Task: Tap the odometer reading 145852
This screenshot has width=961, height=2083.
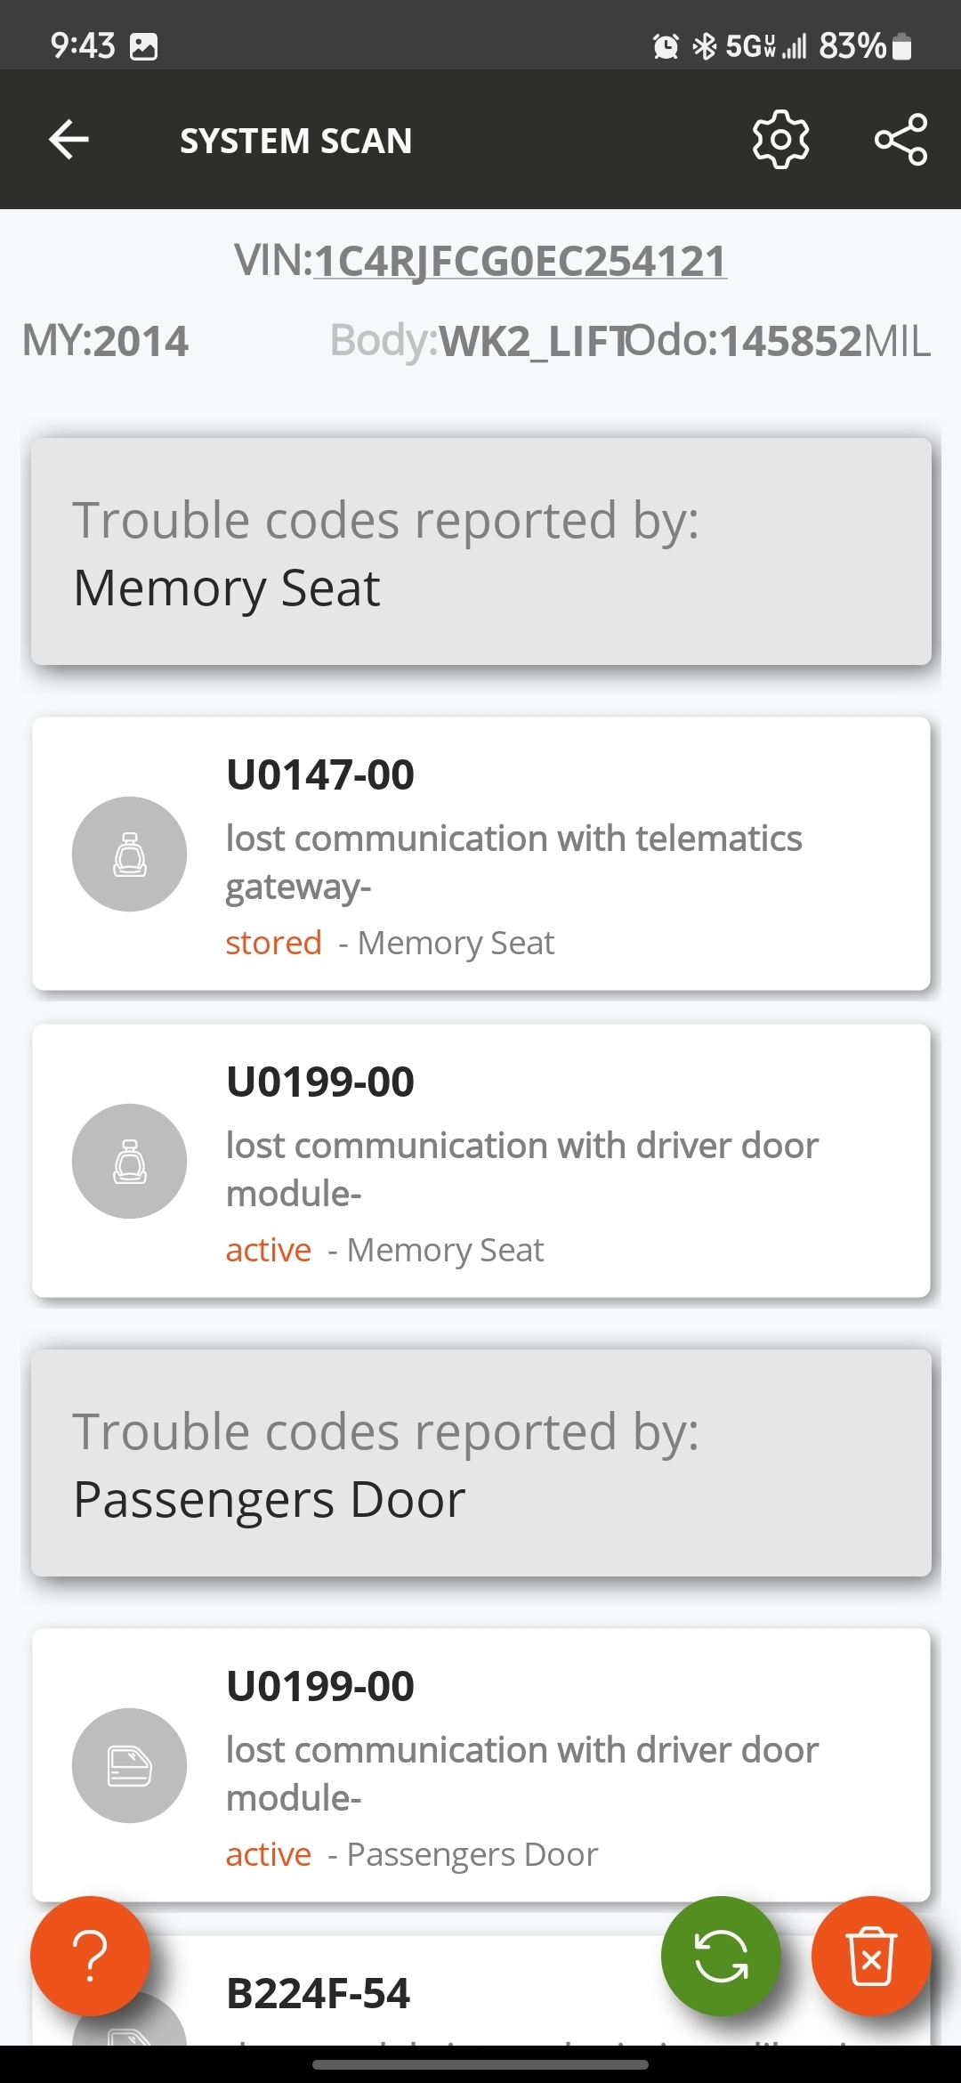Action: tap(790, 342)
